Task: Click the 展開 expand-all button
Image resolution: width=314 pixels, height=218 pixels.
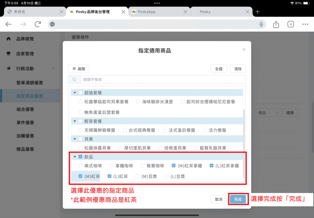Action: click(79, 69)
